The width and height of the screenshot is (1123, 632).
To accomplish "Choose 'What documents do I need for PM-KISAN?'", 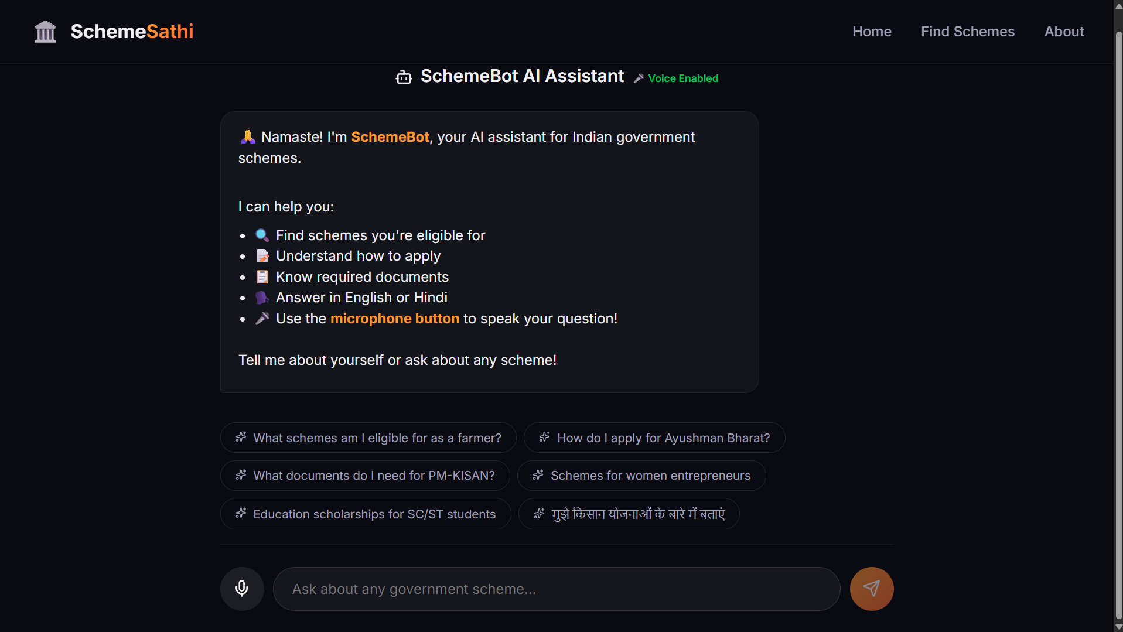I will [374, 476].
